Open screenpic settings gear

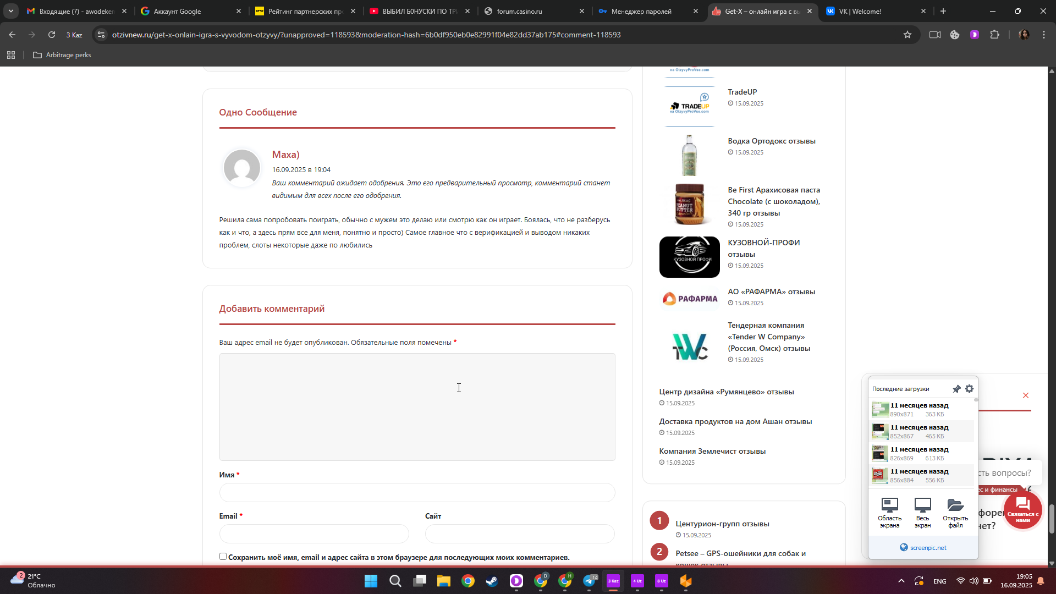(970, 389)
